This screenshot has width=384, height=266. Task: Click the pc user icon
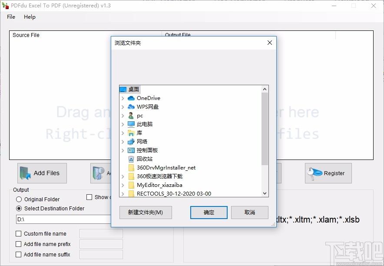(131, 116)
